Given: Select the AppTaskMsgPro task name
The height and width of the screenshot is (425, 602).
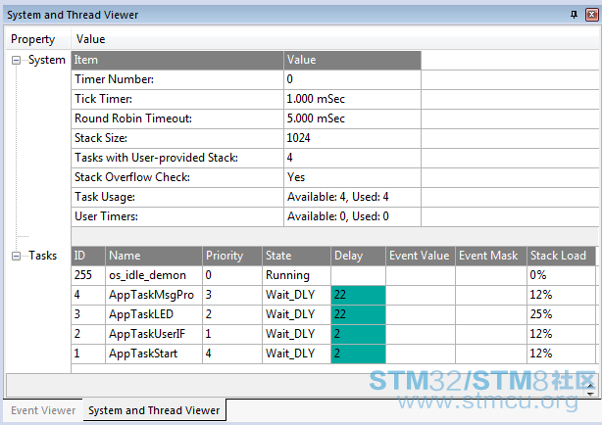Looking at the screenshot, I should [x=151, y=295].
